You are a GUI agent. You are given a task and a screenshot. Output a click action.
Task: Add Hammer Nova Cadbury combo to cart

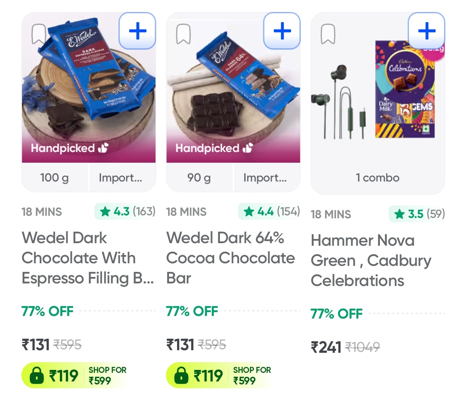coord(426,31)
